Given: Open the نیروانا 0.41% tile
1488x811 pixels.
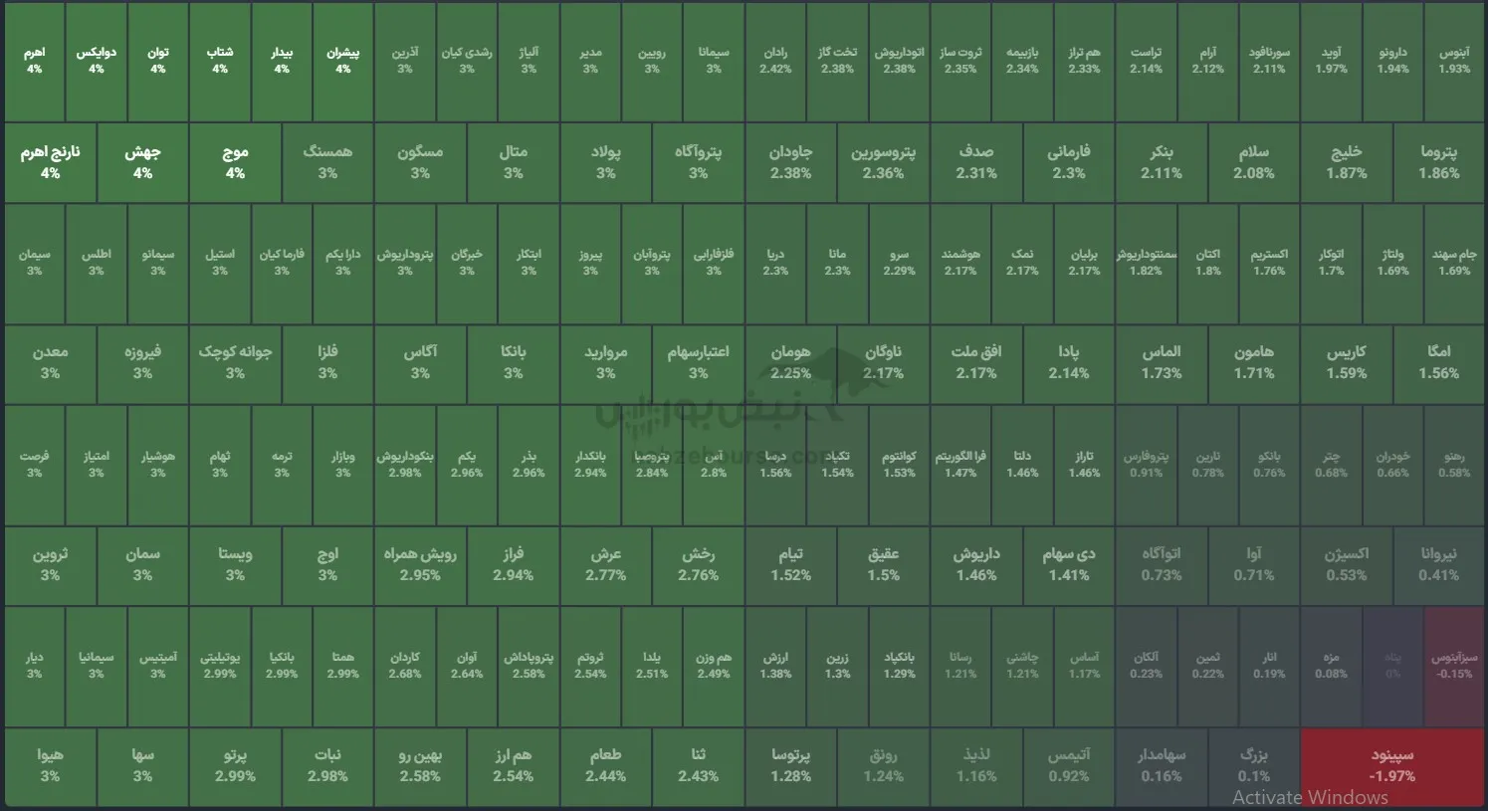Looking at the screenshot, I should (x=1439, y=564).
